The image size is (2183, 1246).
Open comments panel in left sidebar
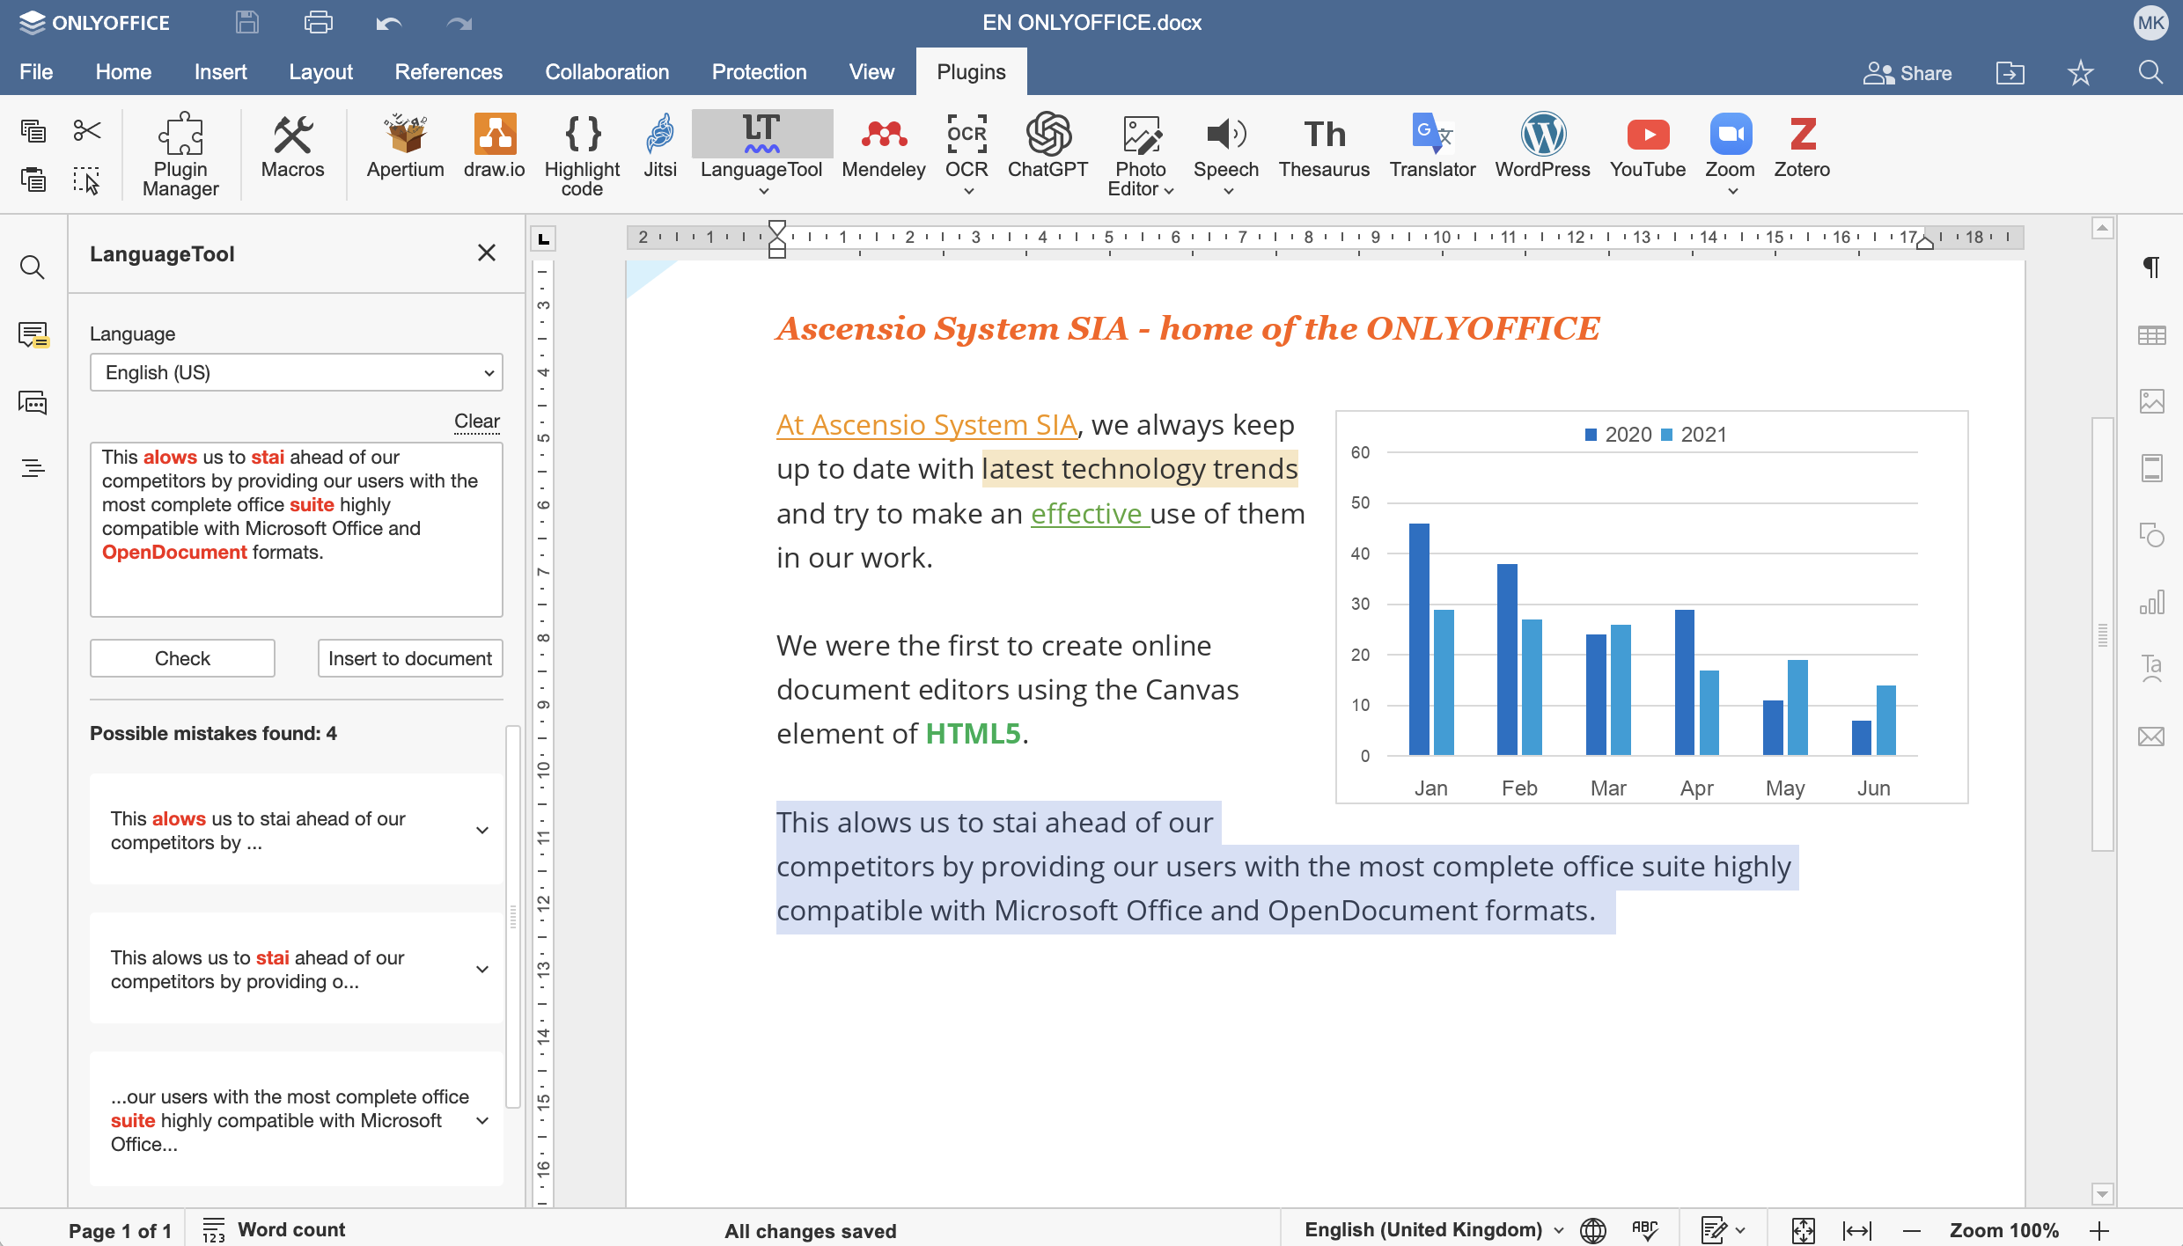pos(33,335)
